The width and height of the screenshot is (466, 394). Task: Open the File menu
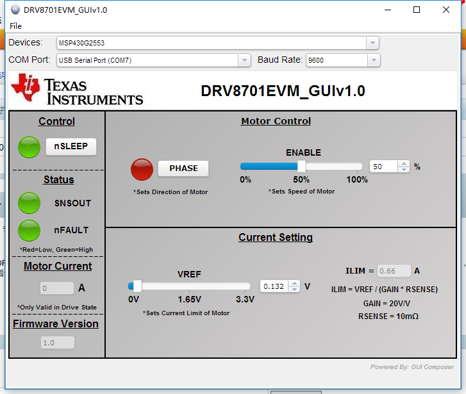tap(15, 26)
